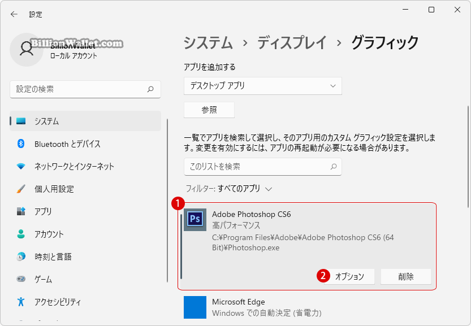Viewport: 471px width, 326px height.
Task: Click the Photoshop.exe file path text
Action: pyautogui.click(x=303, y=242)
